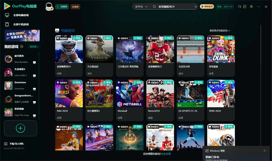Screen dimensions: 272x161
Task: Clear the search text with the clear icon
Action: pos(196,7)
